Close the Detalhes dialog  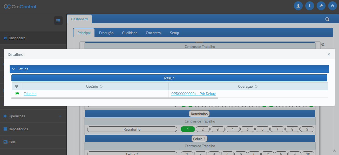click(x=329, y=54)
